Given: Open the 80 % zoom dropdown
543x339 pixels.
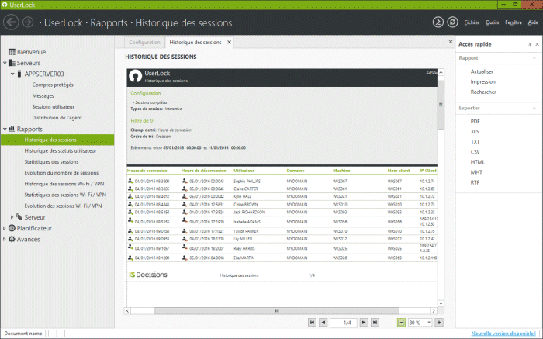Looking at the screenshot, I should tap(429, 323).
